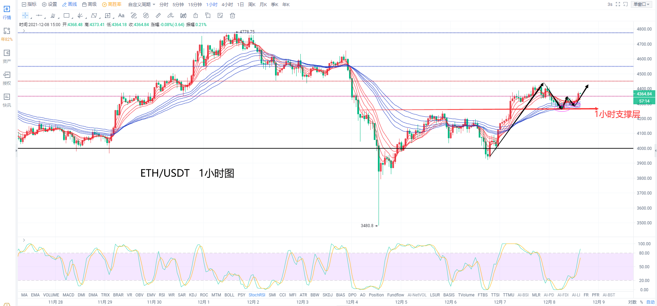Switch to 分时 timeline tab
Viewport: 657px width, 306px height.
[164, 4]
